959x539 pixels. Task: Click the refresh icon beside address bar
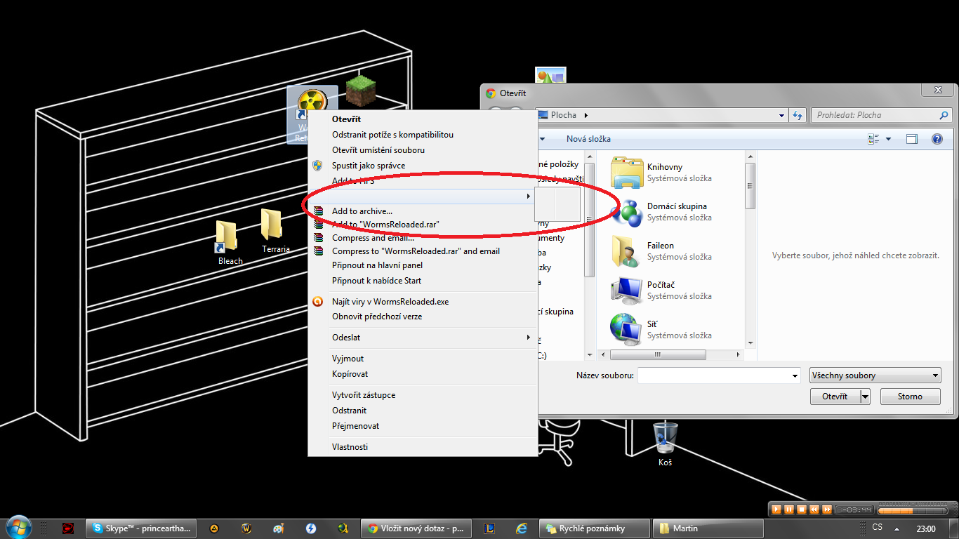pyautogui.click(x=797, y=115)
